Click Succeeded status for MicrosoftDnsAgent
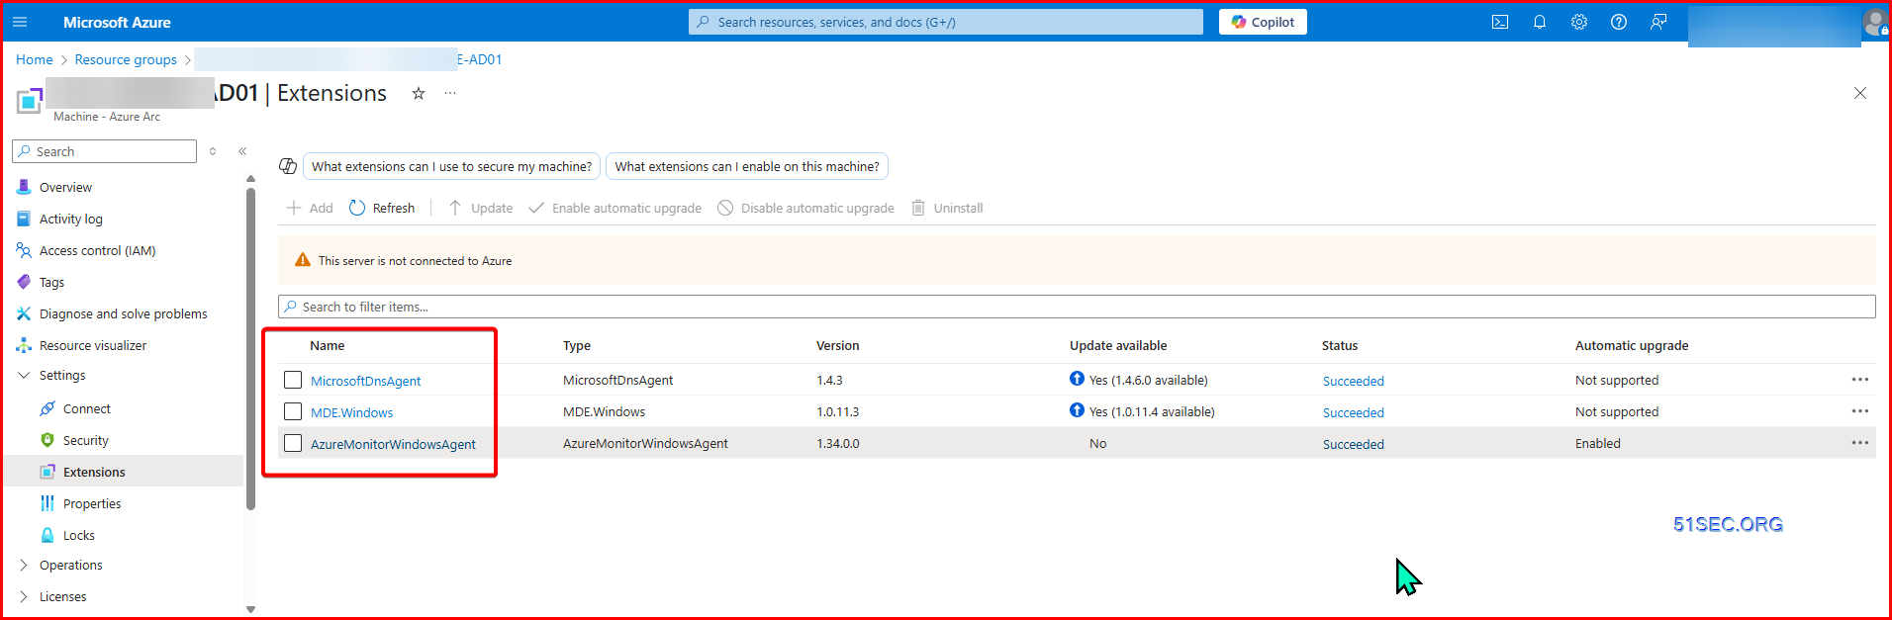 [x=1354, y=381]
